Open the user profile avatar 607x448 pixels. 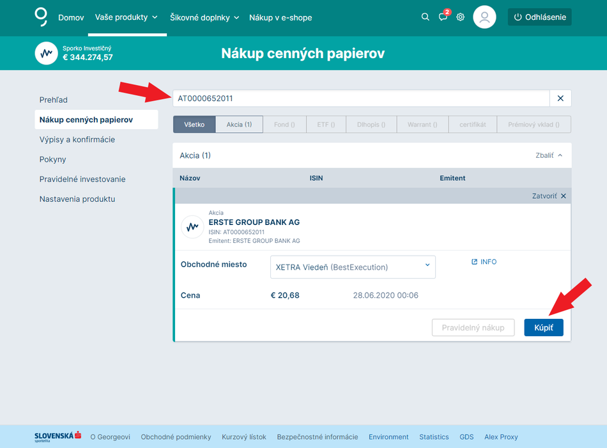coord(484,17)
